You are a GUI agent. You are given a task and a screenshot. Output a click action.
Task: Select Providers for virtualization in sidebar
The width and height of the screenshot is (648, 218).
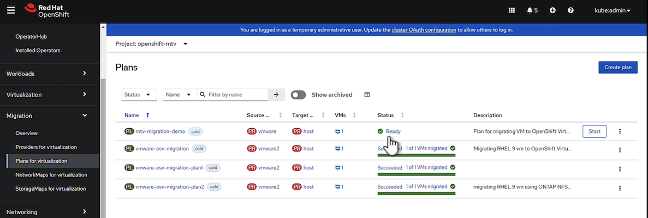tap(46, 147)
